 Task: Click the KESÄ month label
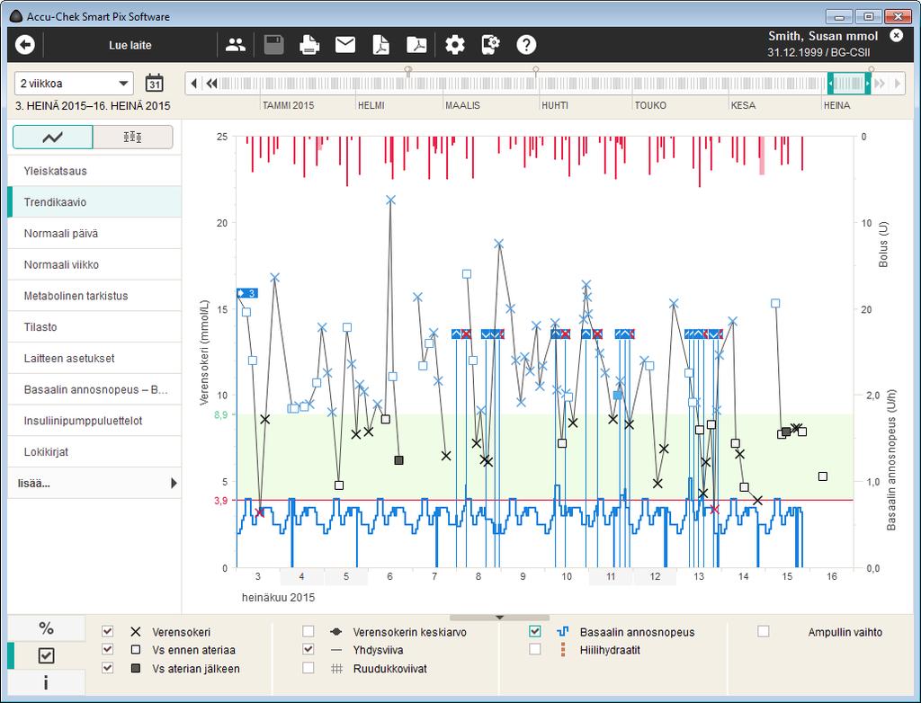click(x=743, y=105)
